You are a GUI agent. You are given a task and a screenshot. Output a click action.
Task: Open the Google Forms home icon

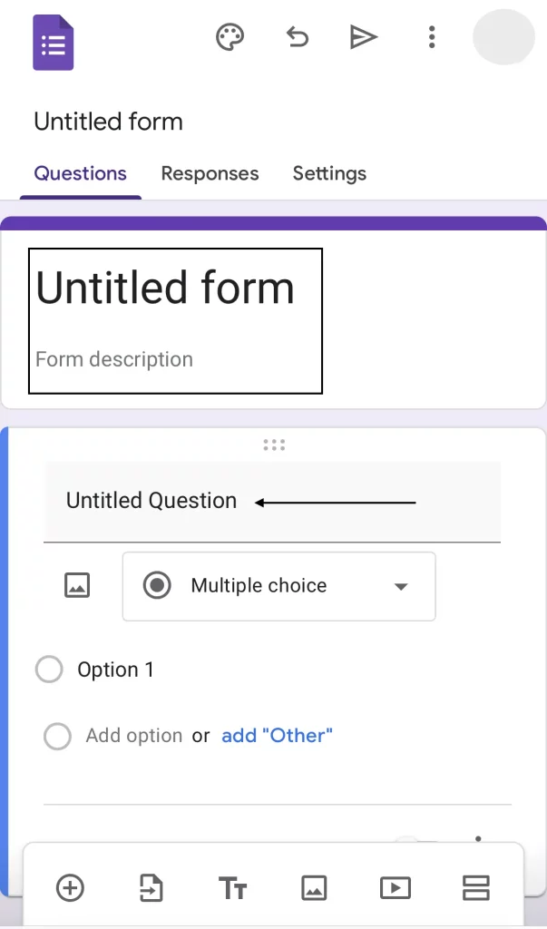(53, 42)
